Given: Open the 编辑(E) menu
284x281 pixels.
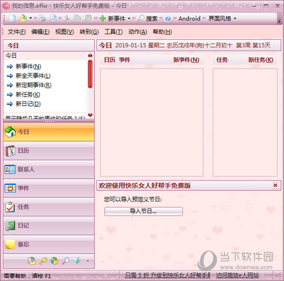Looking at the screenshot, I should pyautogui.click(x=40, y=32).
